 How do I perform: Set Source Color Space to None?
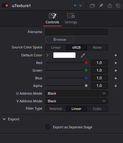97,47
